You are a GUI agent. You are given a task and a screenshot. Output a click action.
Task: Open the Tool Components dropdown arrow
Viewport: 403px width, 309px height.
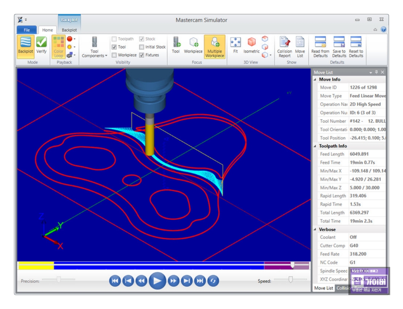pos(106,56)
